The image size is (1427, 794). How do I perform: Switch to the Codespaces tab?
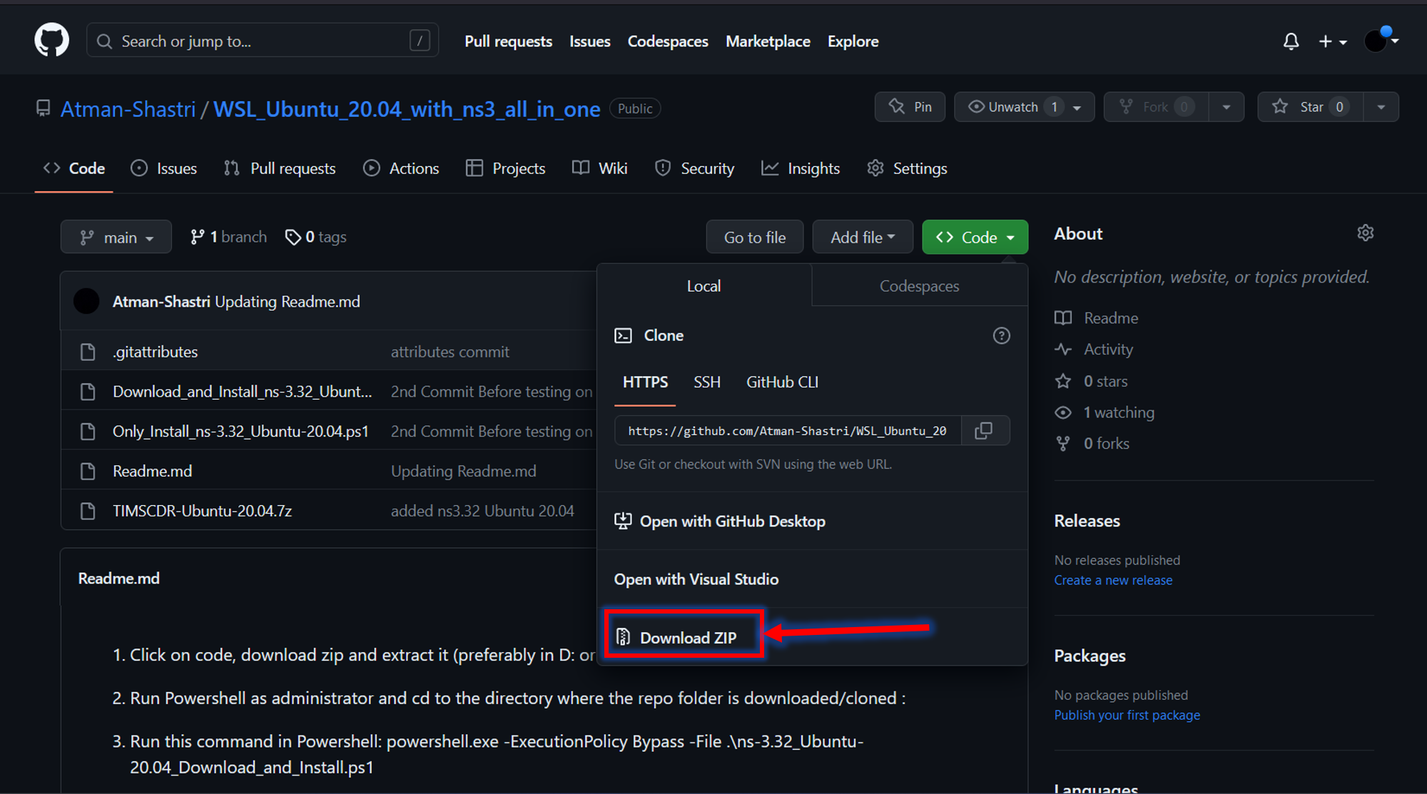919,285
